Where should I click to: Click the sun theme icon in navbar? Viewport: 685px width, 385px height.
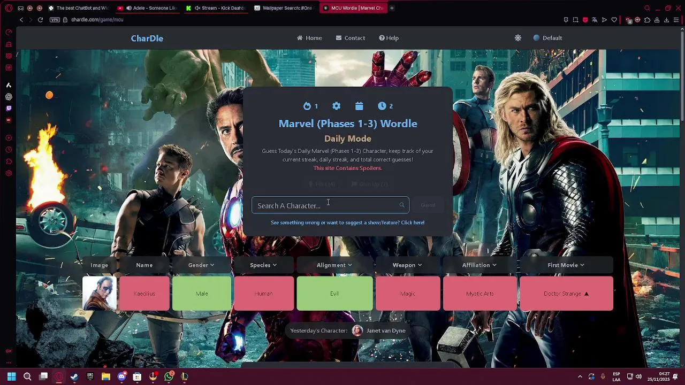tap(517, 38)
